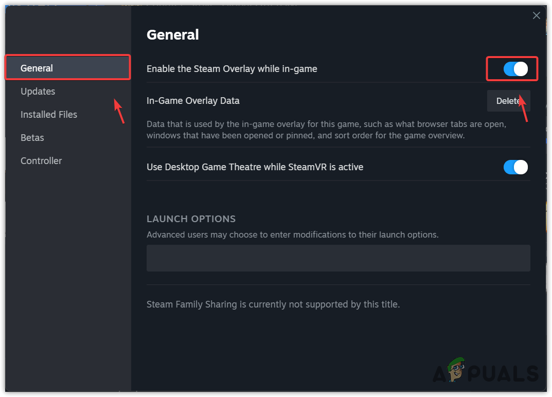Open the Updates settings tab
The width and height of the screenshot is (552, 397).
pos(38,91)
